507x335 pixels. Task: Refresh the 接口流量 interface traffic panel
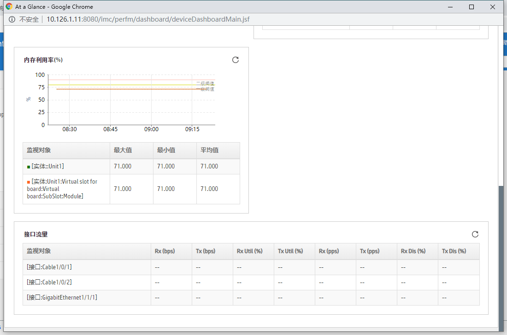pyautogui.click(x=475, y=234)
